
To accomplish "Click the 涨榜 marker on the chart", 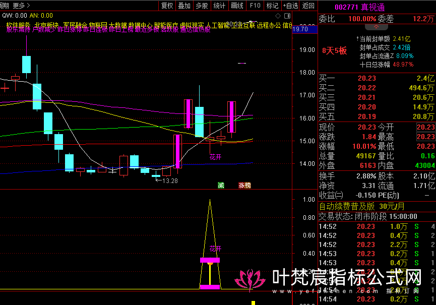I will point(244,185).
